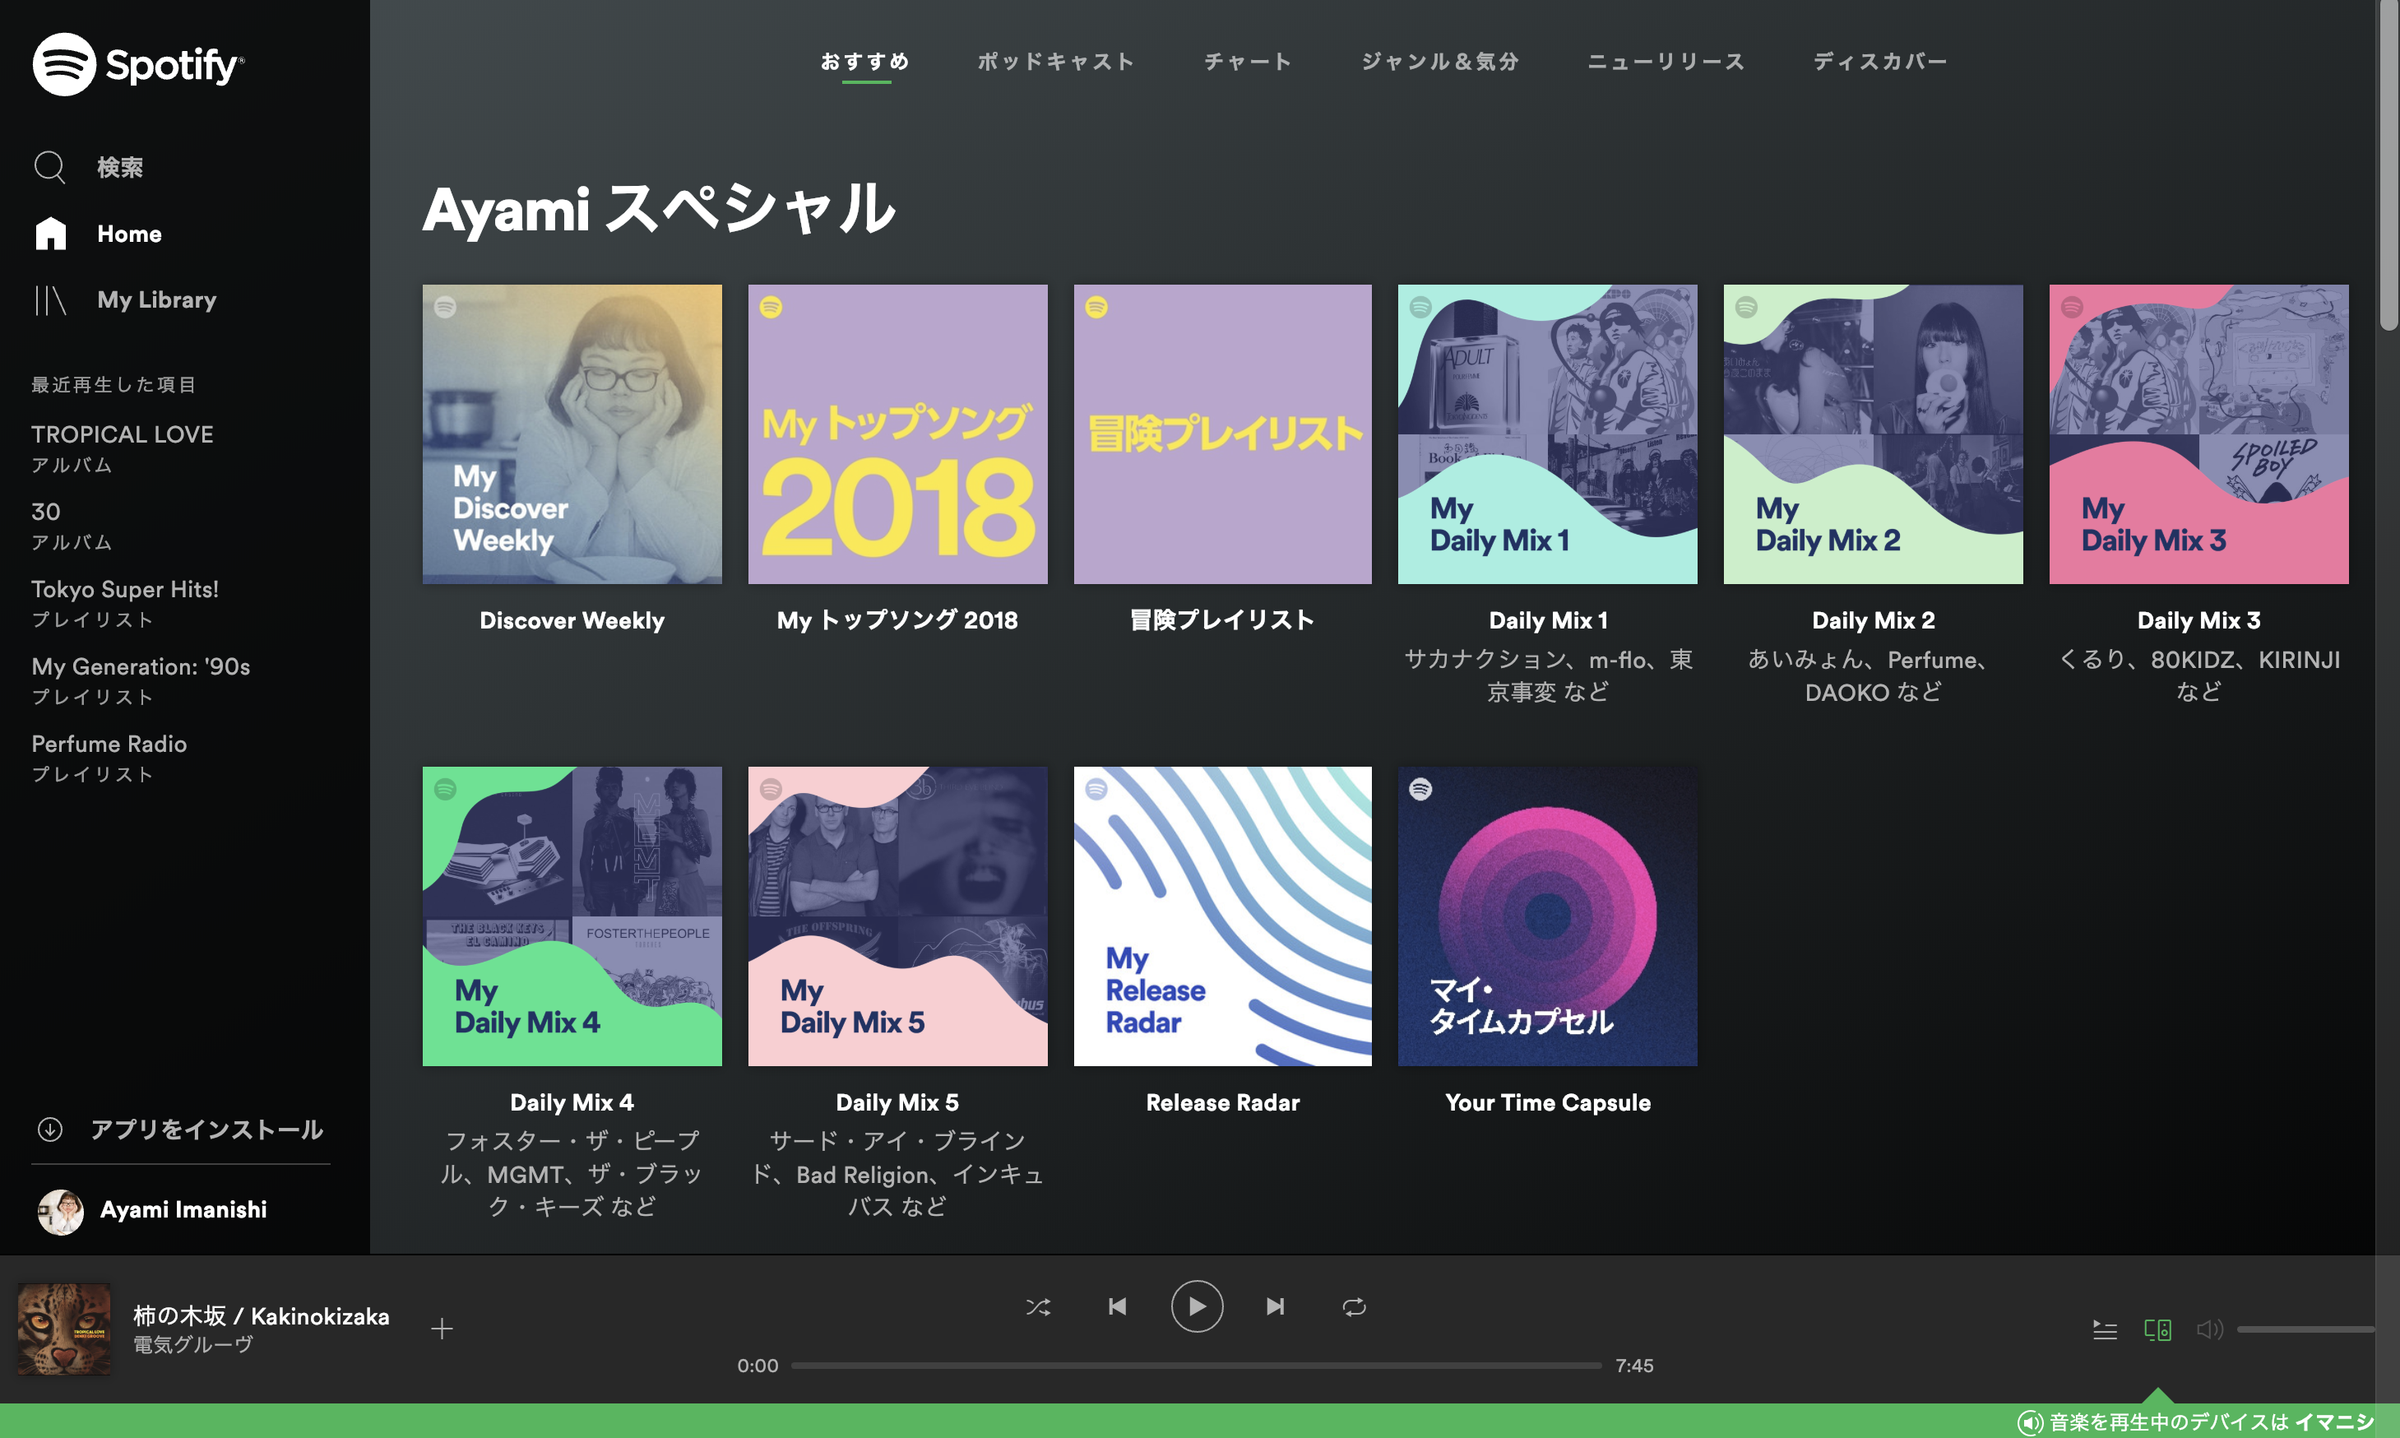Go to the previous track
Image resolution: width=2400 pixels, height=1438 pixels.
(1117, 1306)
